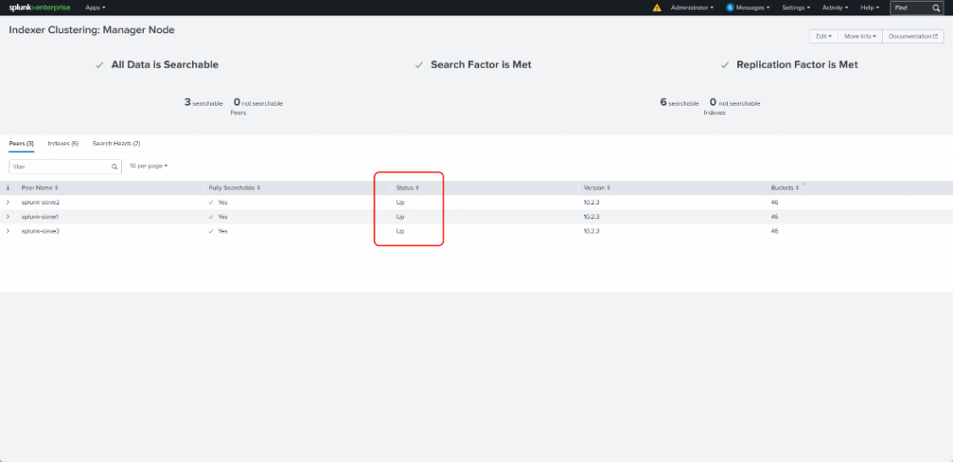Click the Up status of splunk-slave3
Image resolution: width=953 pixels, height=462 pixels.
pyautogui.click(x=400, y=232)
